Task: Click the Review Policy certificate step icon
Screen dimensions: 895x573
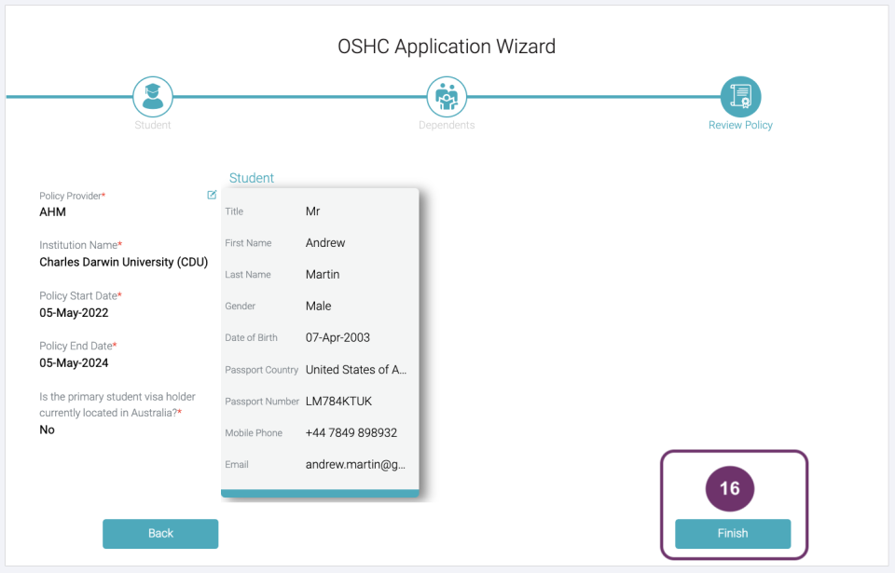Action: 740,96
